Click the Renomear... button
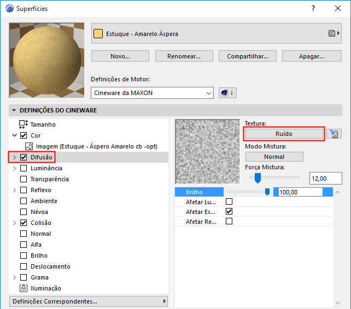351x309 pixels. click(184, 56)
